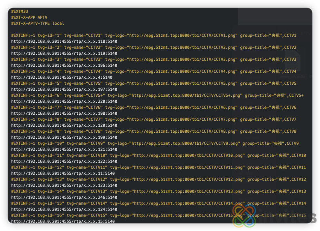Screen dimensions: 320x231
Task: Click the #EXT-X-APP APTV line
Action: click(29, 17)
